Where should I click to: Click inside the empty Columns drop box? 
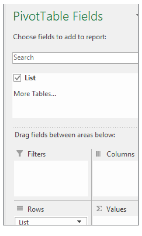116,178
